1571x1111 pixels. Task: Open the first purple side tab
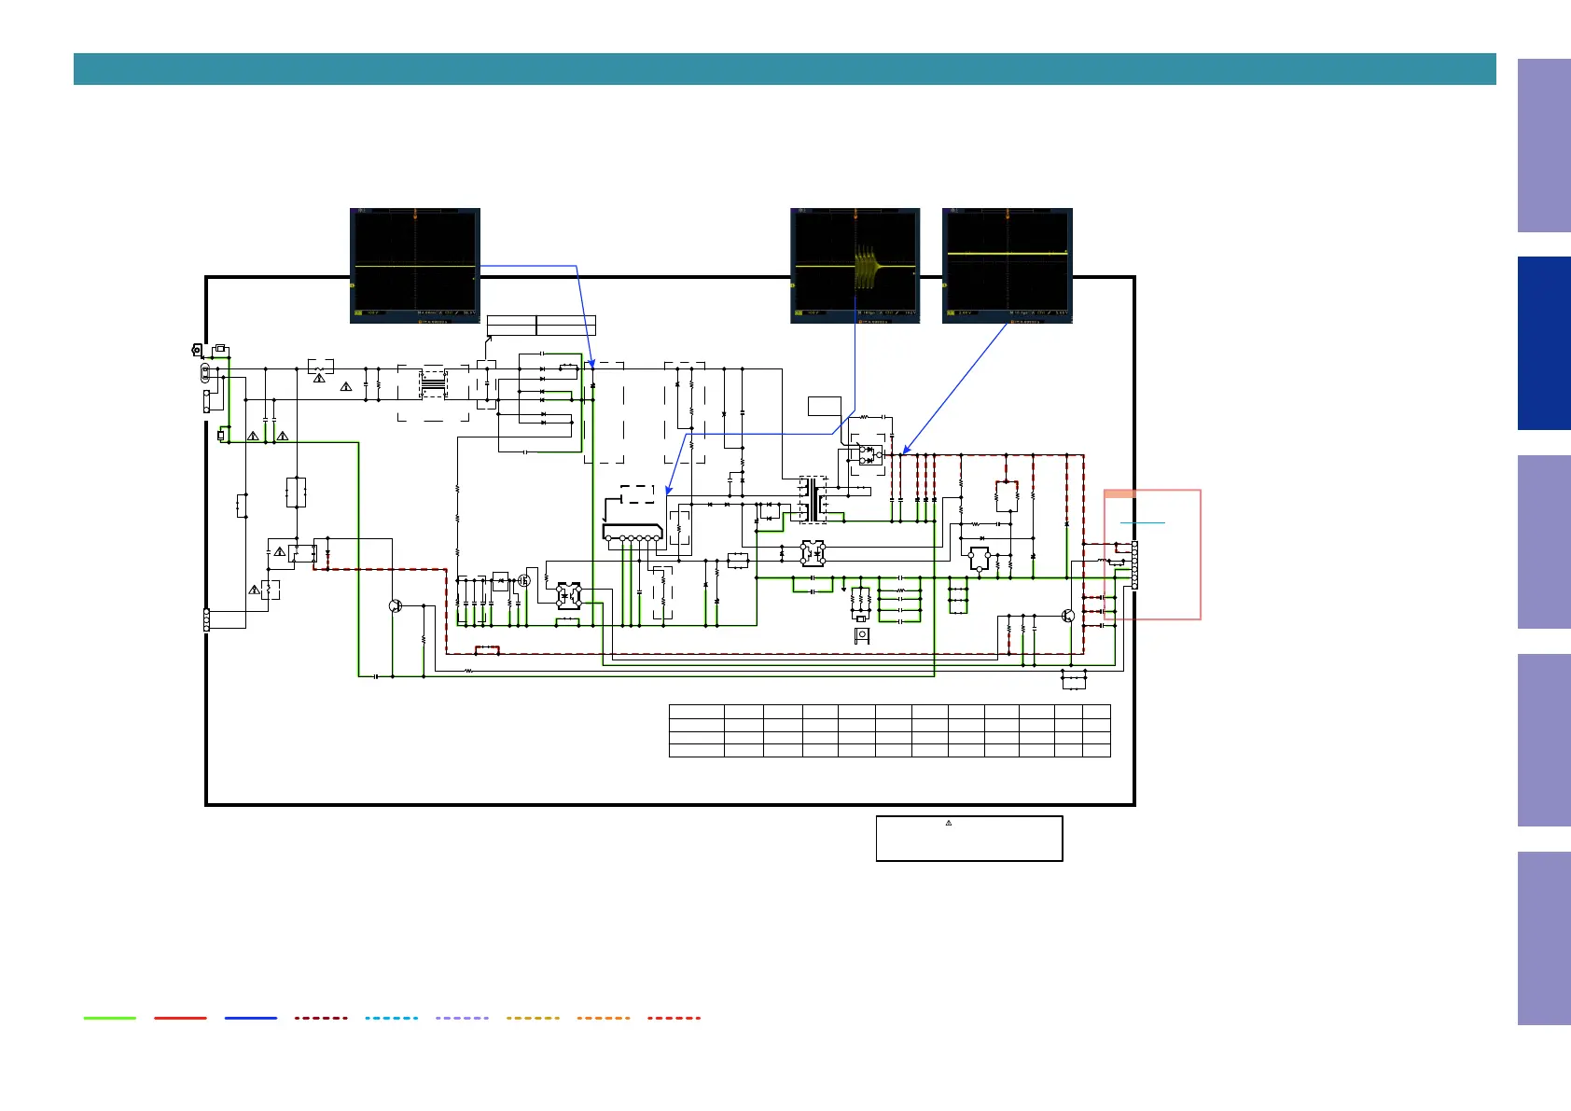(1544, 146)
